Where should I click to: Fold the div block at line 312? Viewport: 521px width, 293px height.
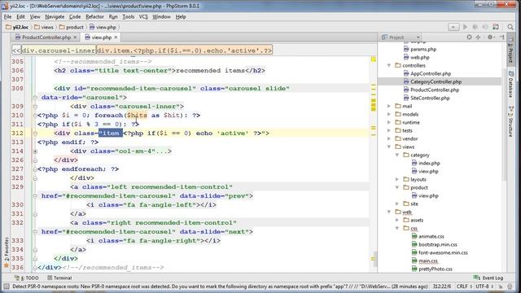tap(35, 133)
